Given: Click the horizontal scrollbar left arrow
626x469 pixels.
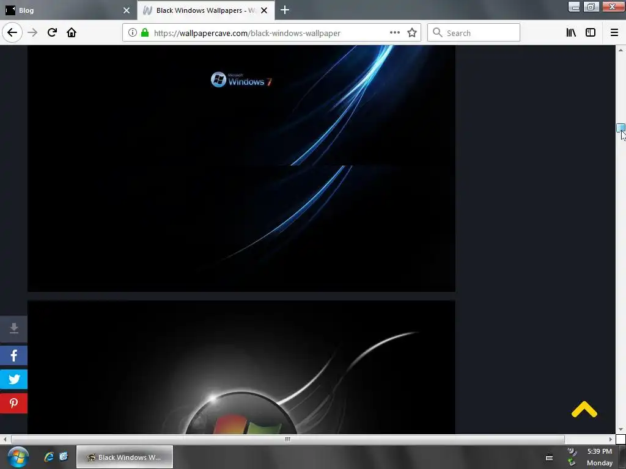Looking at the screenshot, I should (x=4, y=439).
